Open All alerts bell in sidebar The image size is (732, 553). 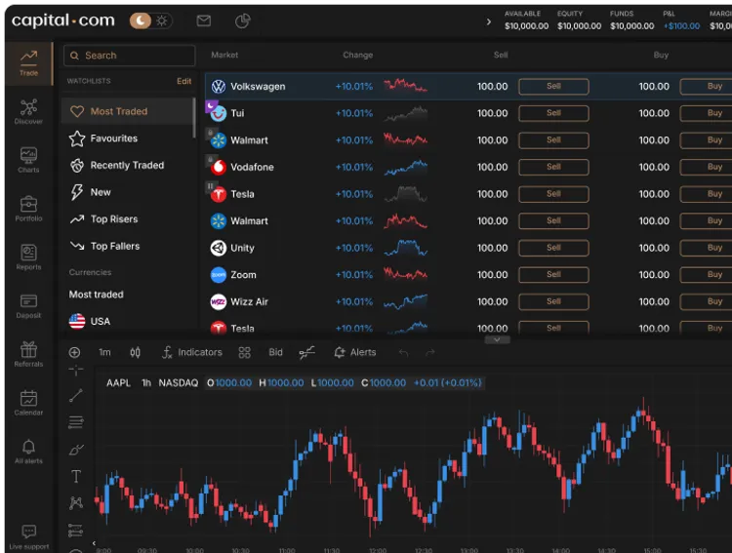pos(28,452)
